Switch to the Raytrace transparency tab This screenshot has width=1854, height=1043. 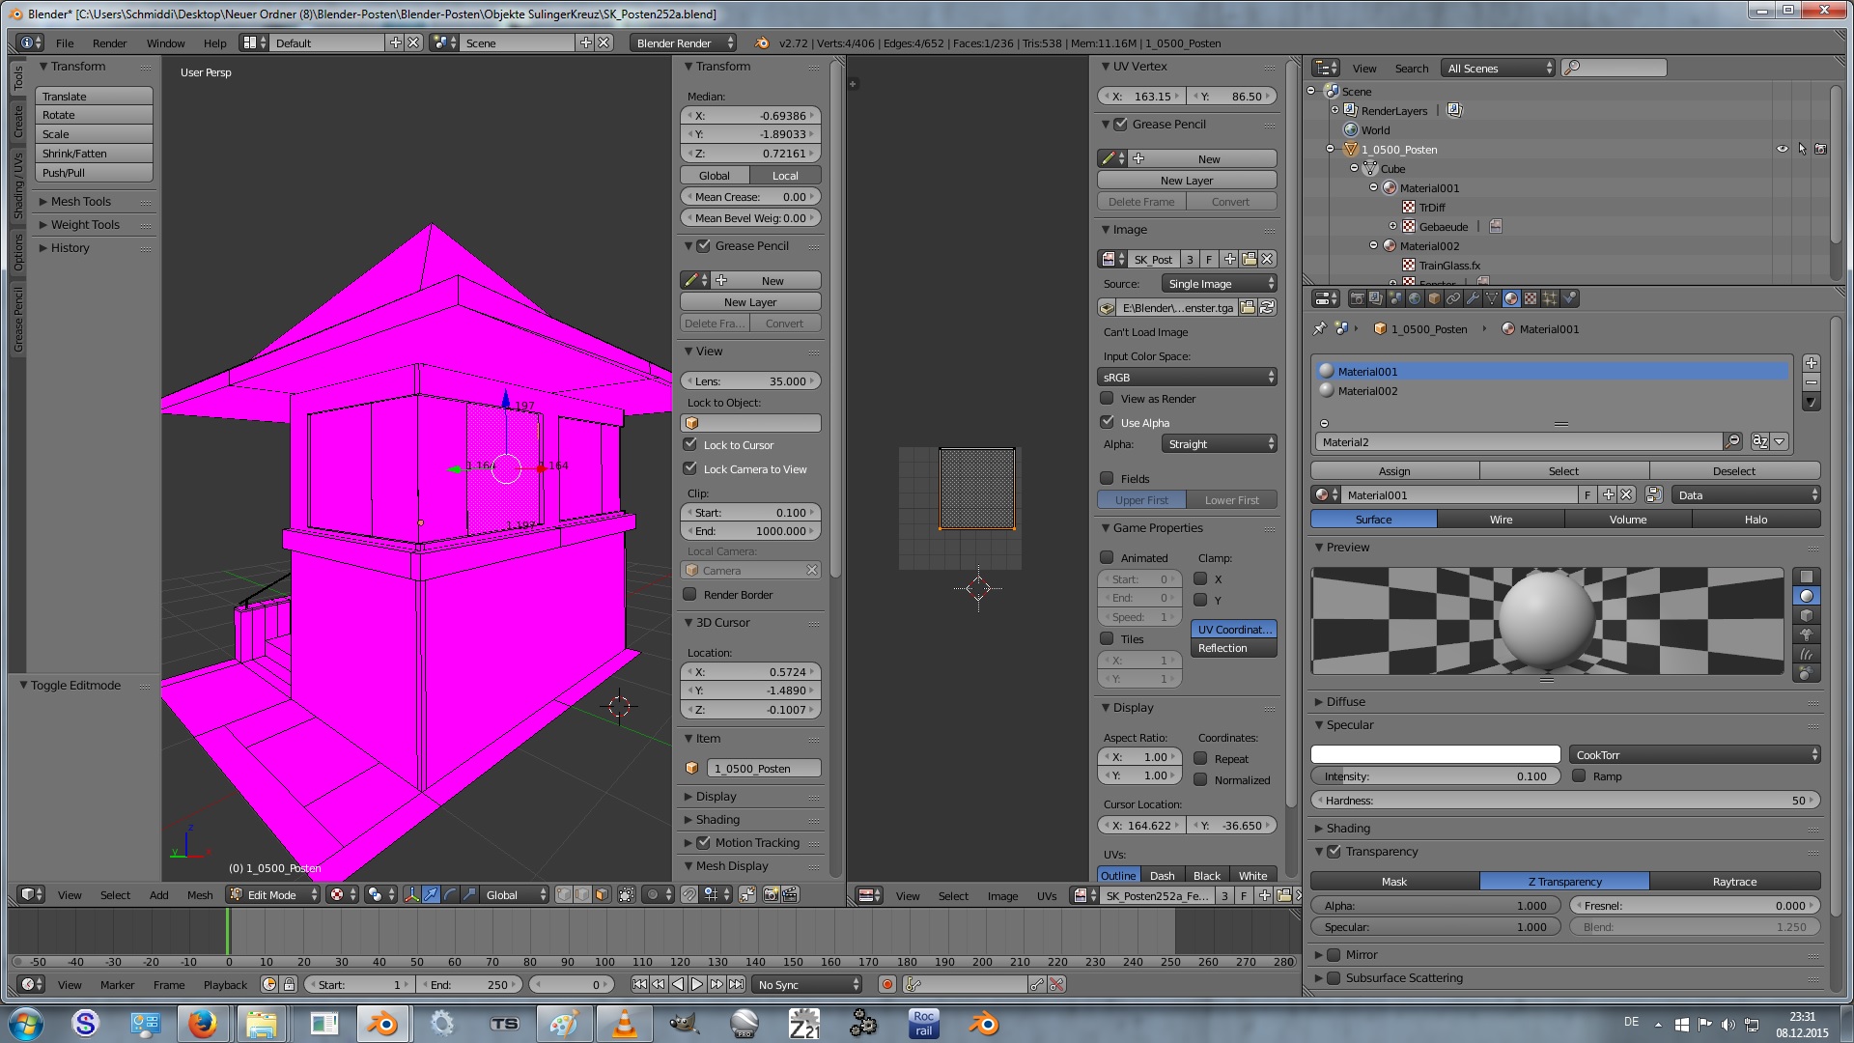1734,881
